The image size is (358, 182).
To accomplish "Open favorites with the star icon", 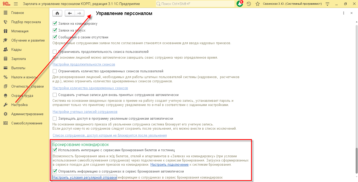I will (257, 4).
